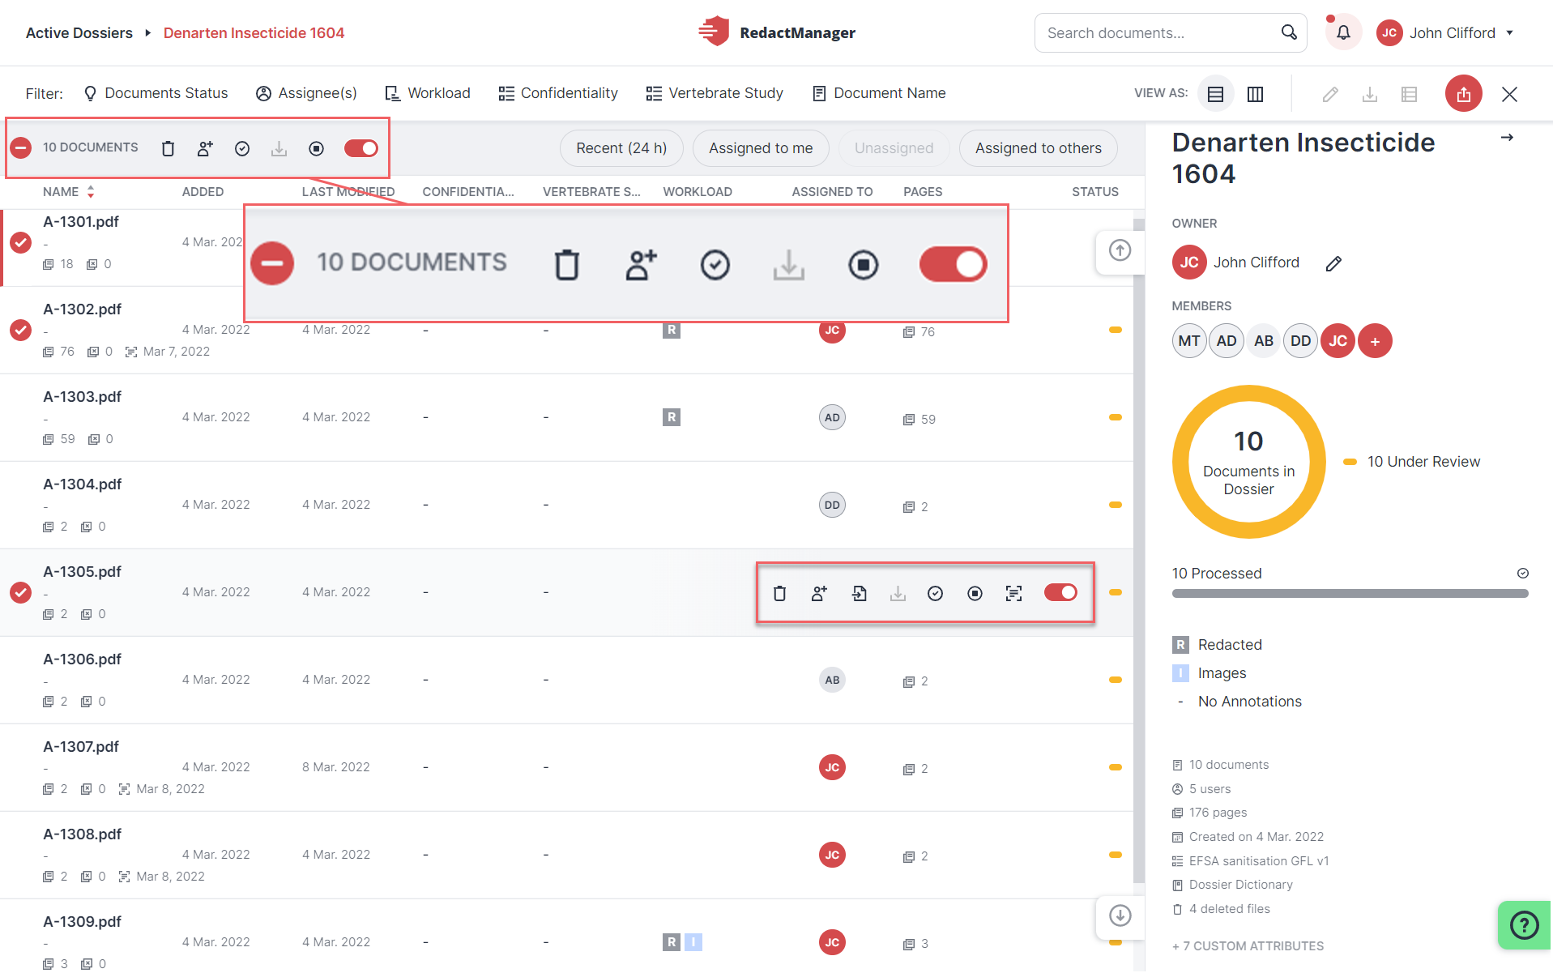The height and width of the screenshot is (973, 1553).
Task: Click the OCR scan icon on A-1305.pdf row
Action: (1013, 593)
